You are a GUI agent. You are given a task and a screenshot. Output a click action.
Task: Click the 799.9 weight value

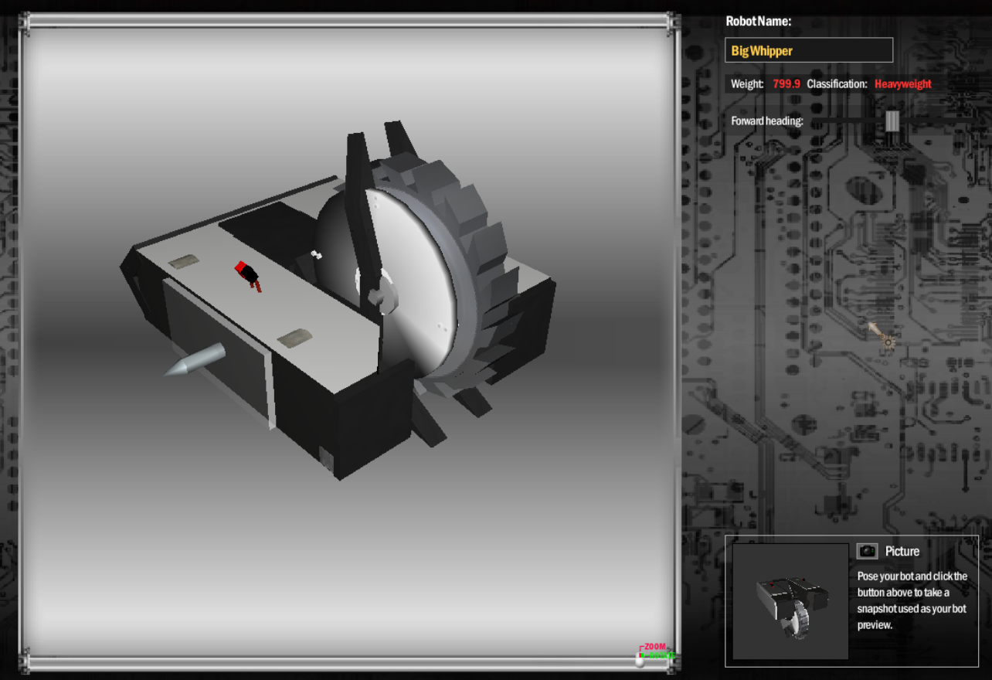point(786,83)
